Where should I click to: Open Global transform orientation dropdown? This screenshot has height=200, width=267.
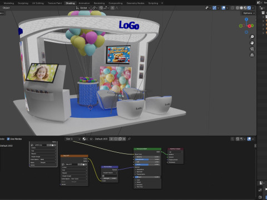click(83, 8)
